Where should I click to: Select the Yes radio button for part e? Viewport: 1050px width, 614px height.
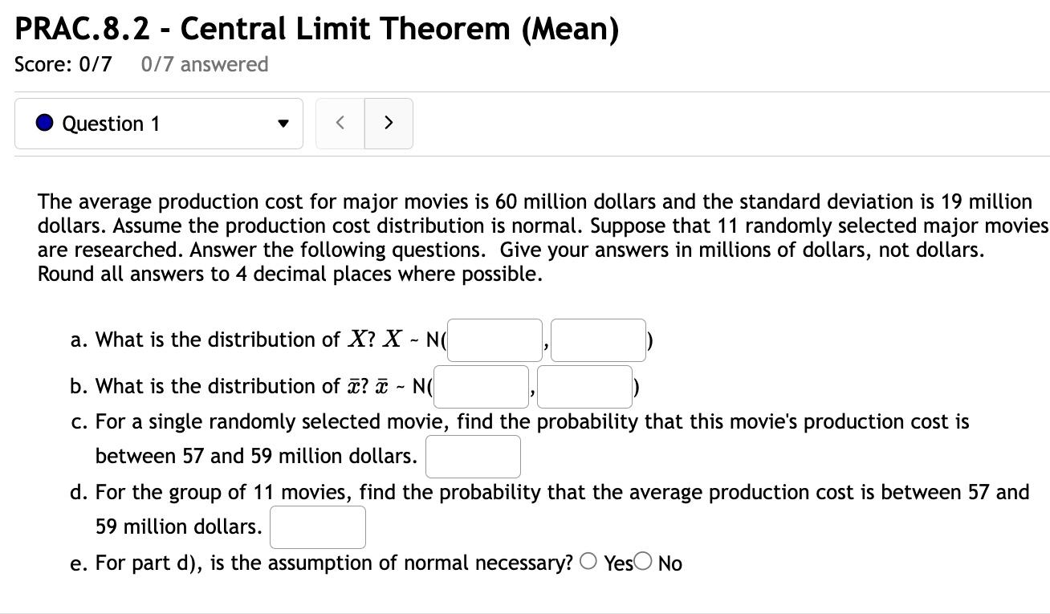pos(588,561)
